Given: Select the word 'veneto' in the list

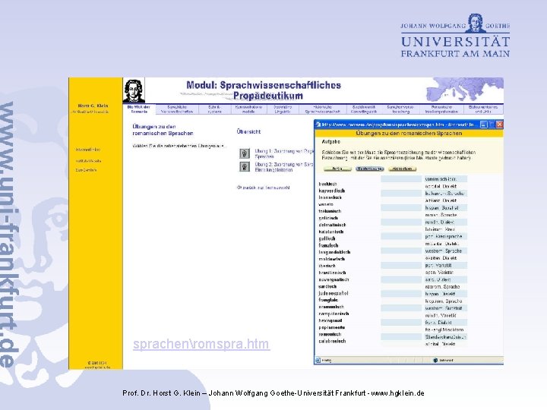Looking at the screenshot, I should coord(326,204).
